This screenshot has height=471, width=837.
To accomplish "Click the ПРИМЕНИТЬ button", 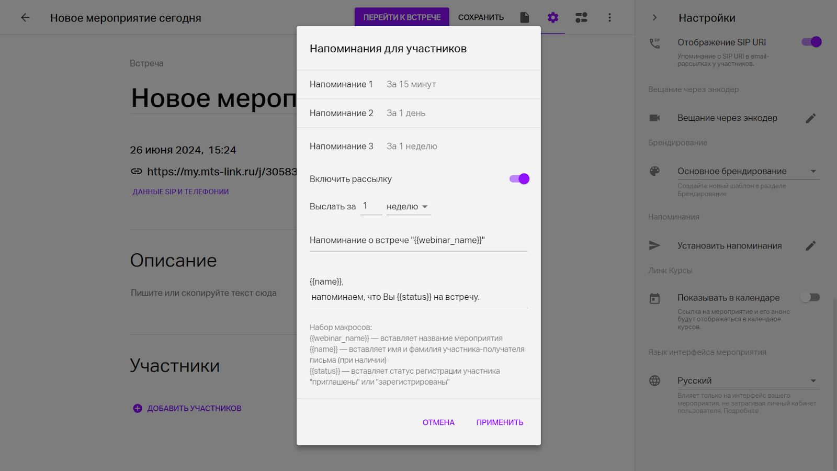I will 500,422.
